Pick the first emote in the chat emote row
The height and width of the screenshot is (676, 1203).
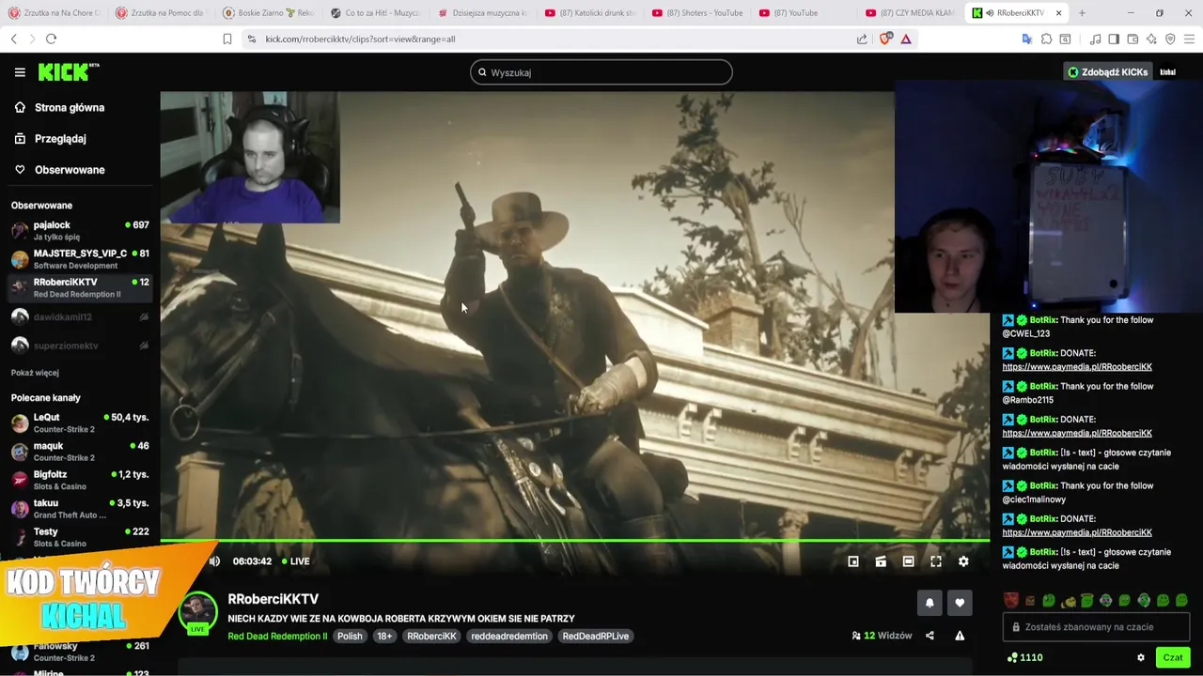[x=1011, y=600]
